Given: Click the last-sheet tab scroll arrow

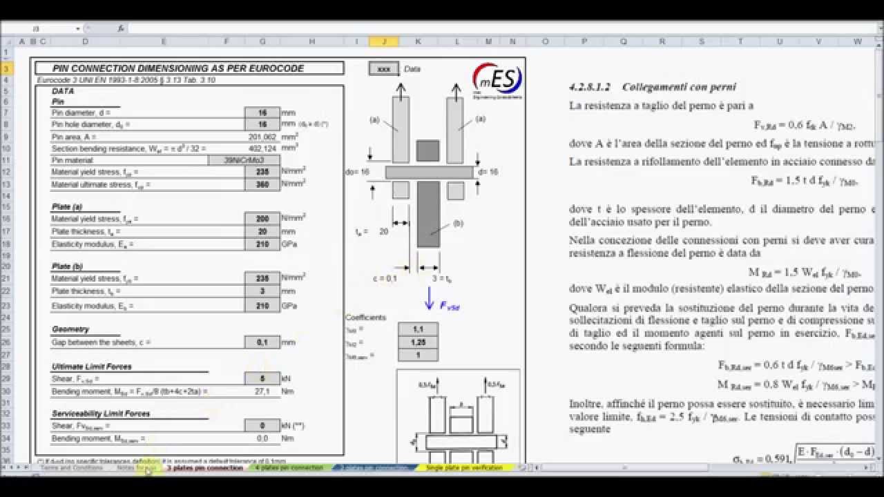Looking at the screenshot, I should coord(26,468).
